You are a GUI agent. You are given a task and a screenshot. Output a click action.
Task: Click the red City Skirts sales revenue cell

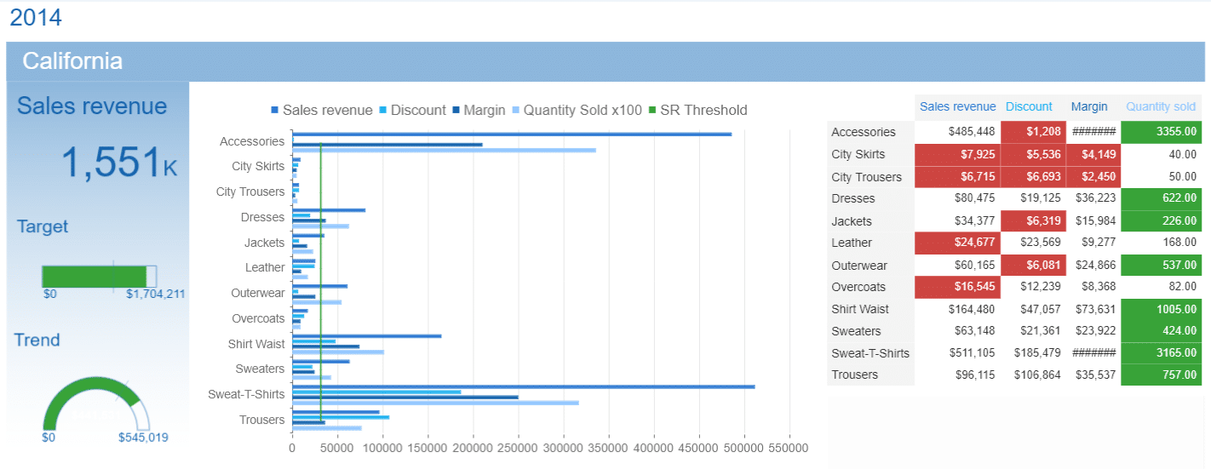pos(957,154)
